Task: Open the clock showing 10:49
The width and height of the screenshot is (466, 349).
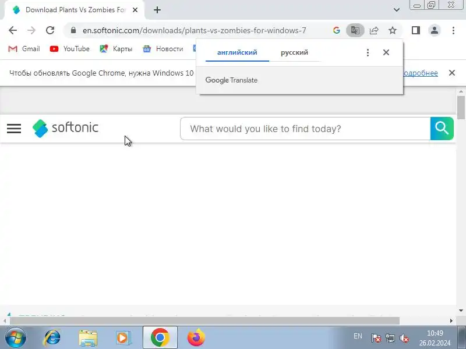Action: (x=435, y=338)
